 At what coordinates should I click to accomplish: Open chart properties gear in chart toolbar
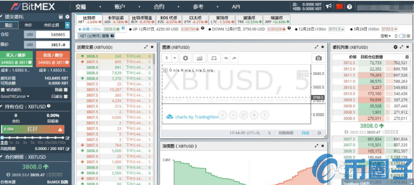(x=186, y=58)
